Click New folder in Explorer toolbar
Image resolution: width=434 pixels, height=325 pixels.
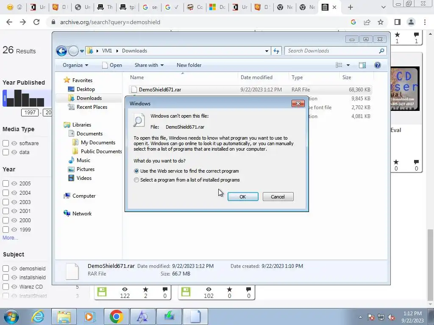(189, 65)
